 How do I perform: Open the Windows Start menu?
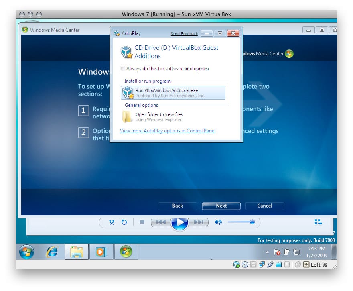click(x=26, y=252)
